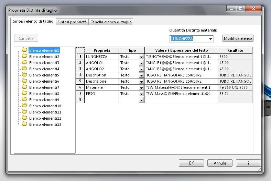Open Tipo dropdown for LUNGHEZZA row
The image size is (271, 181).
141,57
